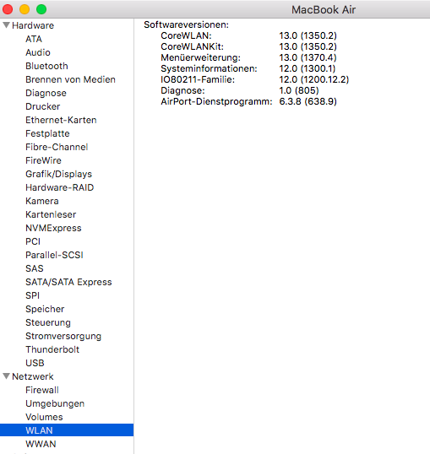Select the Firewall network item

click(42, 390)
